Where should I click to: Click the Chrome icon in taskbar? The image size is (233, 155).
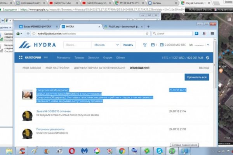click(x=121, y=150)
